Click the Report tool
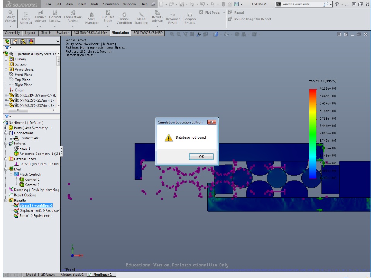371x278 pixels. click(x=236, y=12)
